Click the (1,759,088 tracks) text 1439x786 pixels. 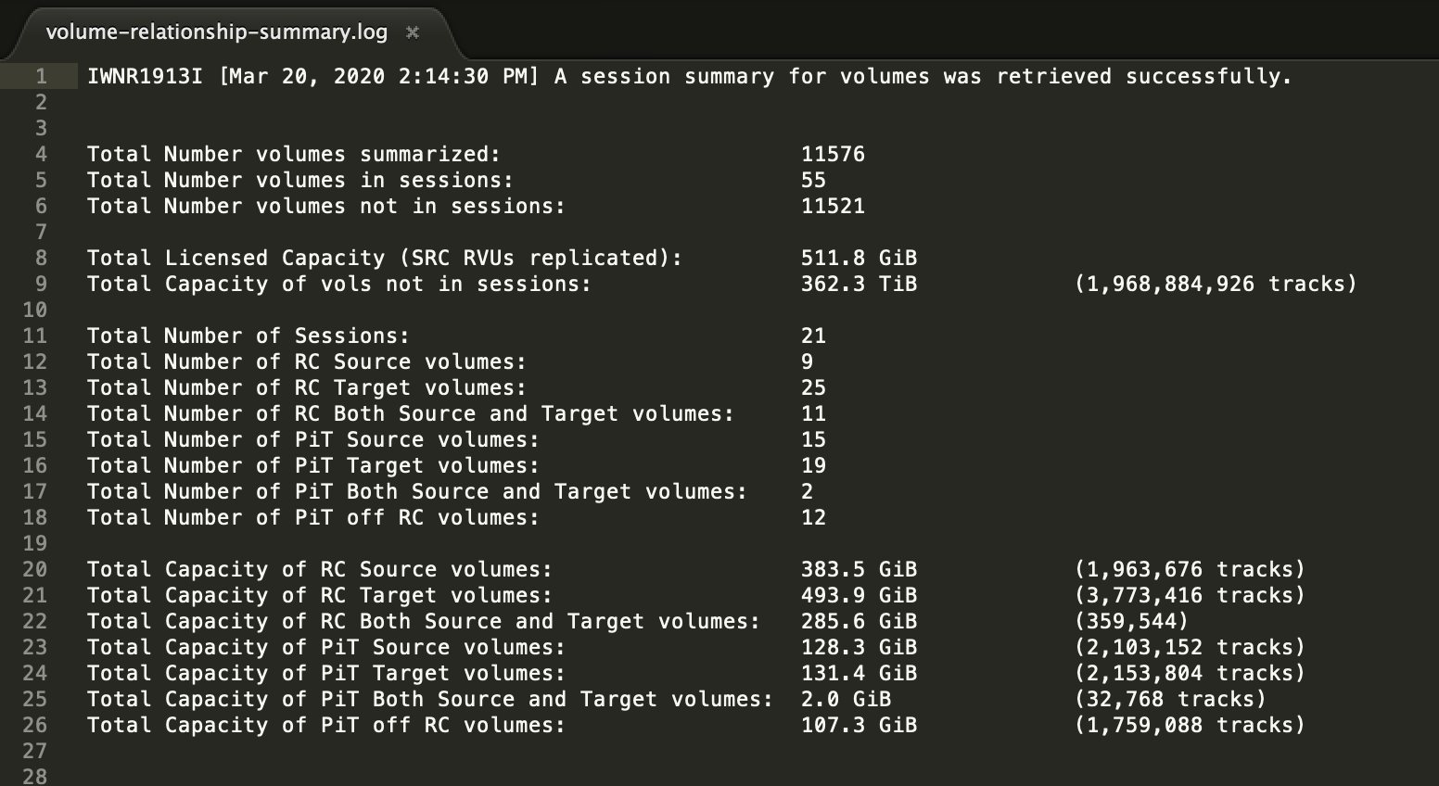[x=1190, y=725]
